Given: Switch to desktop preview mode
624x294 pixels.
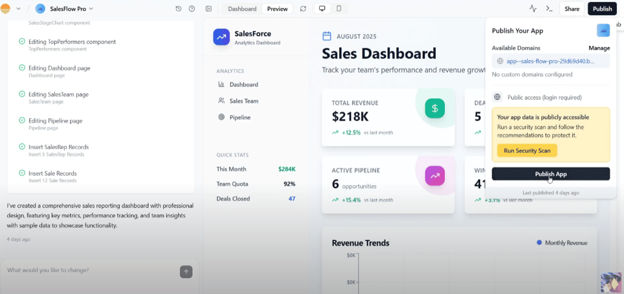Looking at the screenshot, I should [322, 9].
